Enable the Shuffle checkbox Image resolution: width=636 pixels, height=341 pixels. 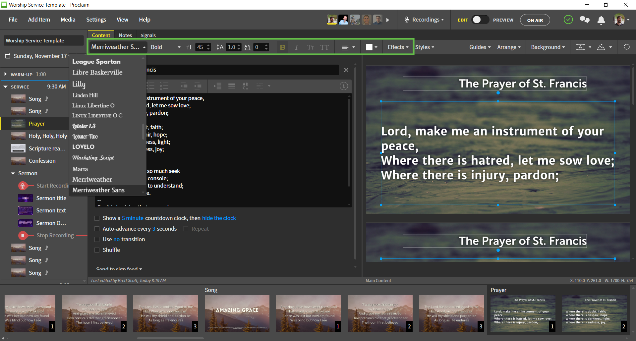[97, 250]
